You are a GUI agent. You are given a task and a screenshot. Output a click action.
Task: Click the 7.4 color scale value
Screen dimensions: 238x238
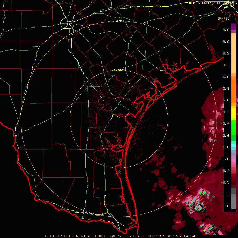226,65
